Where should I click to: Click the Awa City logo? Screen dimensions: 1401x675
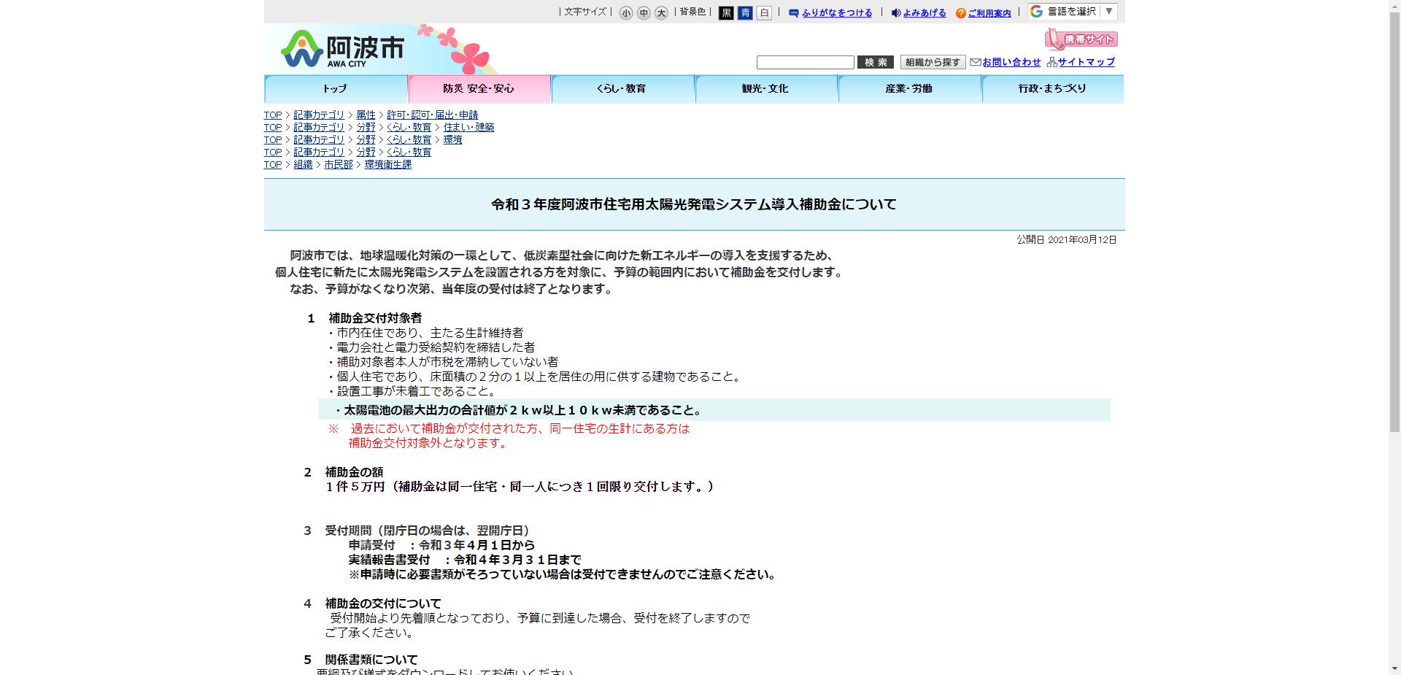click(341, 49)
